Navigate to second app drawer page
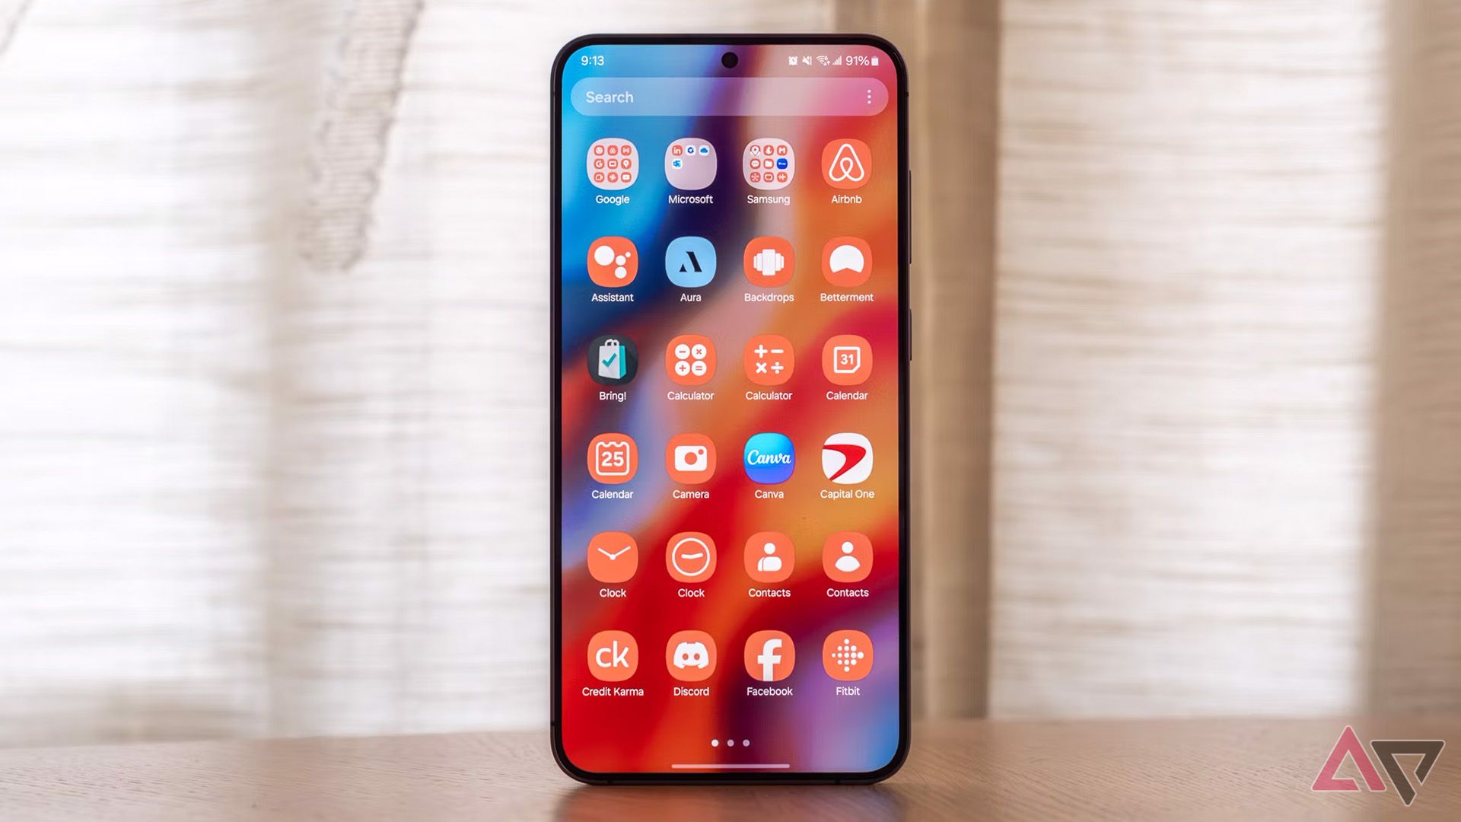 tap(730, 743)
